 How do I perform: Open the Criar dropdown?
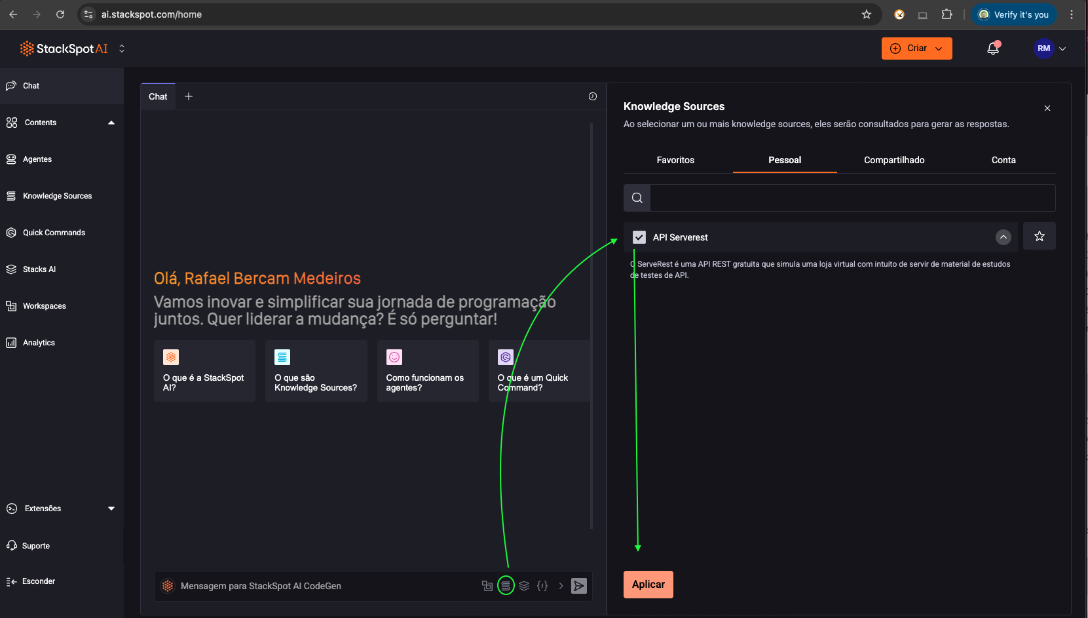coord(916,48)
